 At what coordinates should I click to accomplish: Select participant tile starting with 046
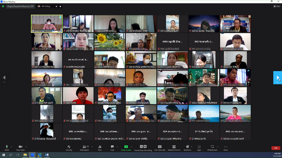(x=141, y=131)
